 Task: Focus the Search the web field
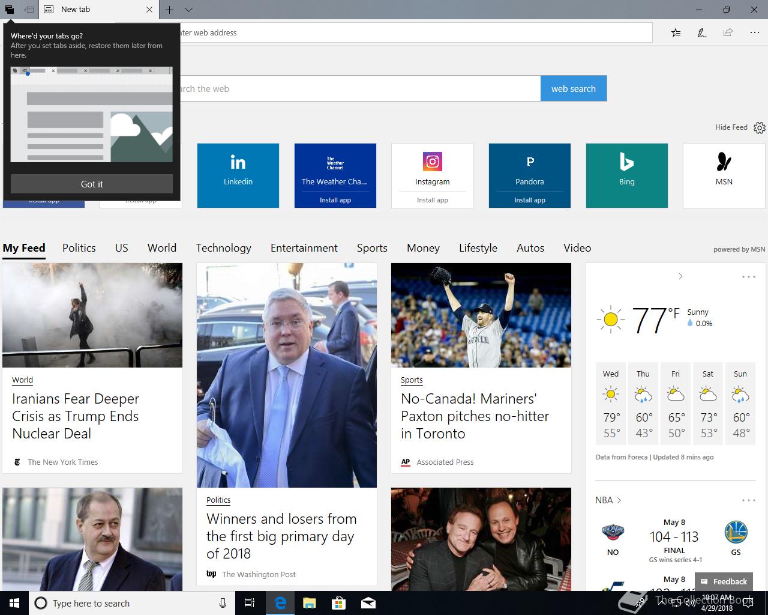pos(360,88)
